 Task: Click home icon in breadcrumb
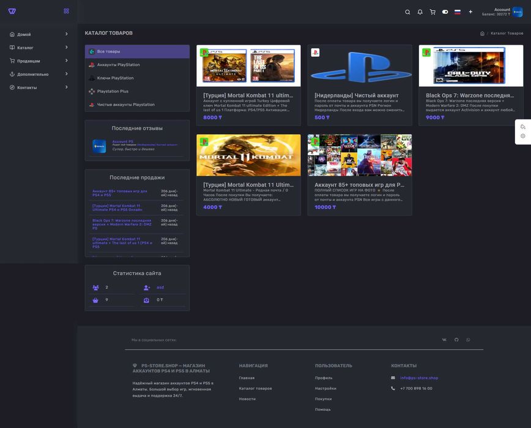[482, 33]
